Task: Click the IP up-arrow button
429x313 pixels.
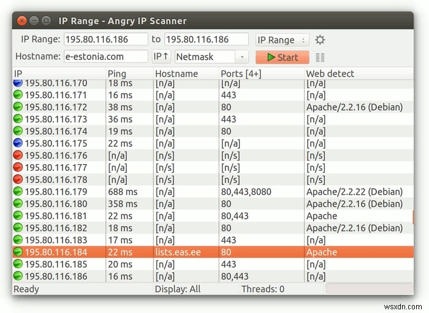Action: (161, 56)
